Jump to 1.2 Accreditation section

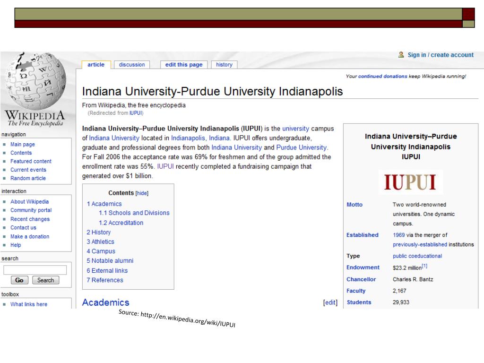[x=121, y=223]
